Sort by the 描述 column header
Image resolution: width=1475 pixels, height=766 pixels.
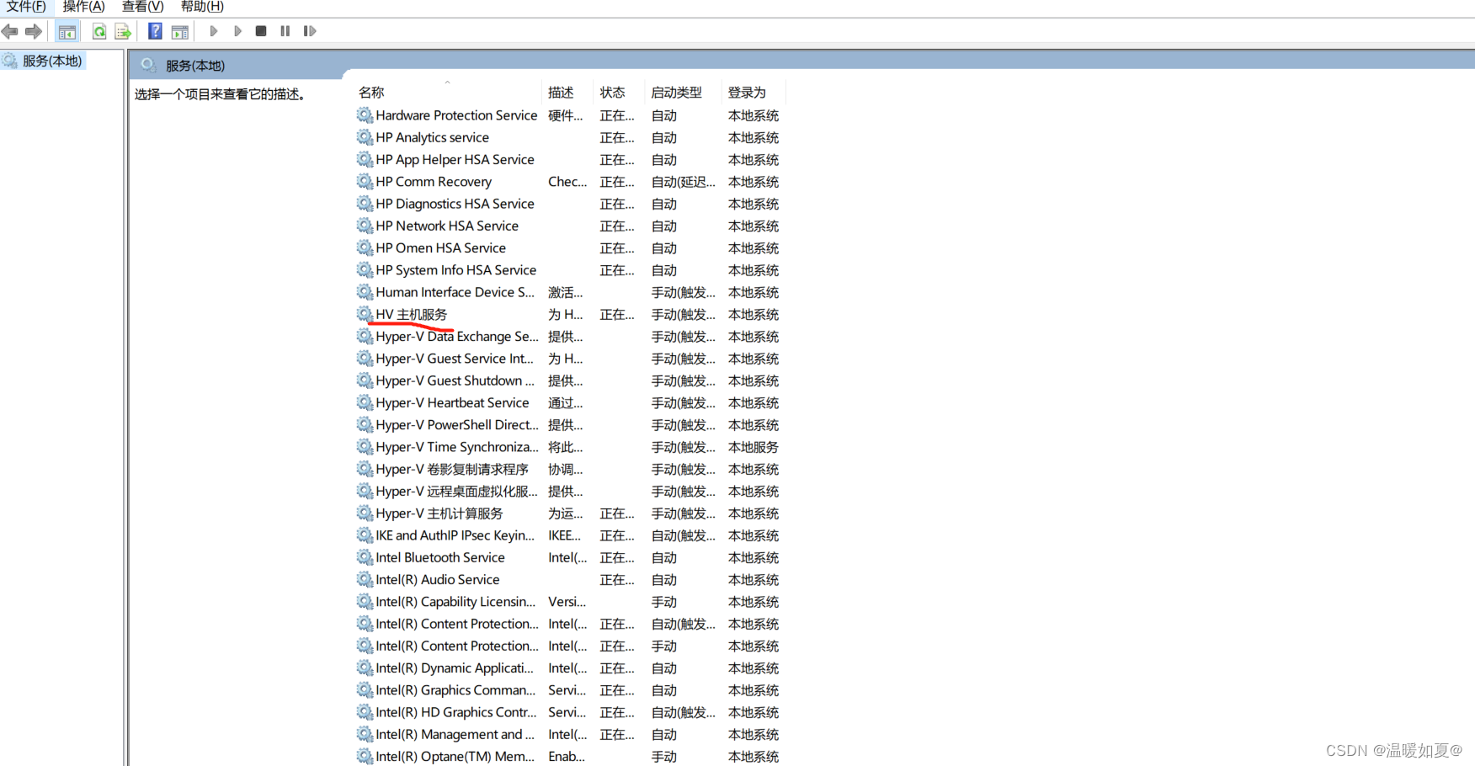coord(561,93)
